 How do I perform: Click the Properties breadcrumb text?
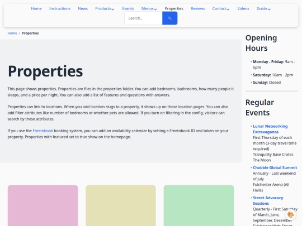pos(30,33)
